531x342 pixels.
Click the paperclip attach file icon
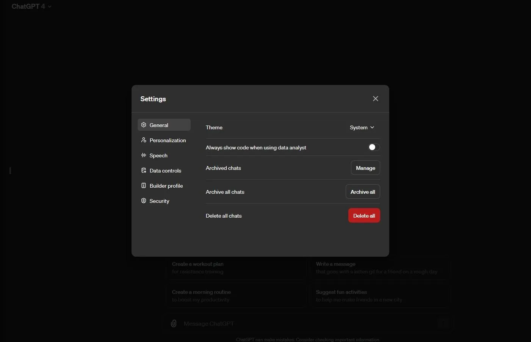click(x=174, y=323)
